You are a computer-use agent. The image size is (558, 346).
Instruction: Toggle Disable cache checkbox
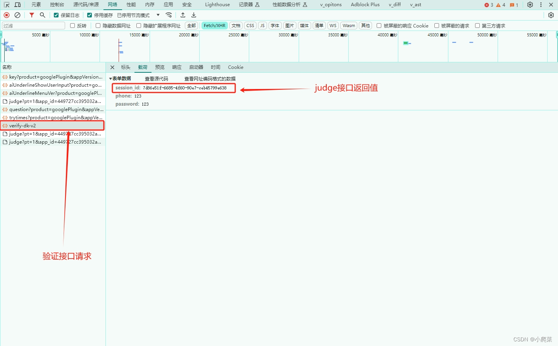tap(90, 15)
